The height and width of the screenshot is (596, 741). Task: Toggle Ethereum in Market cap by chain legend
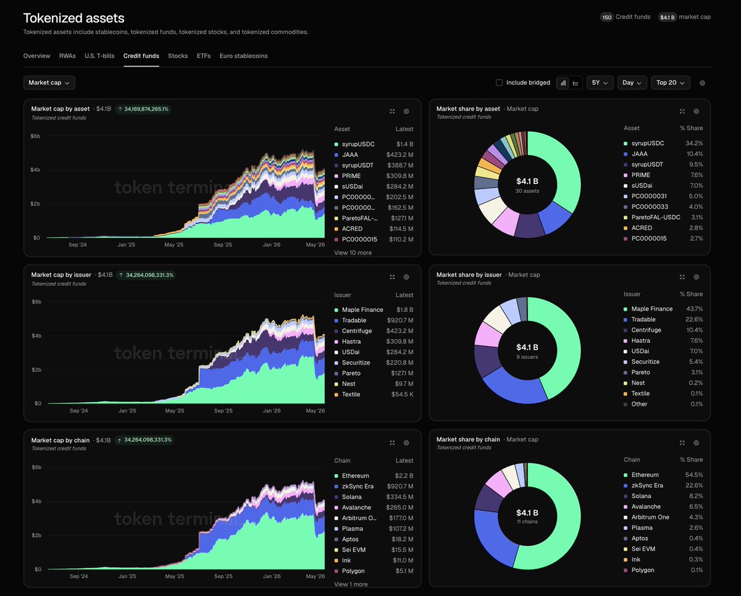pos(374,476)
